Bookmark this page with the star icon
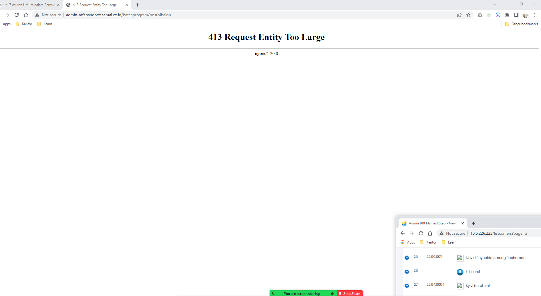The width and height of the screenshot is (541, 296). click(x=468, y=15)
